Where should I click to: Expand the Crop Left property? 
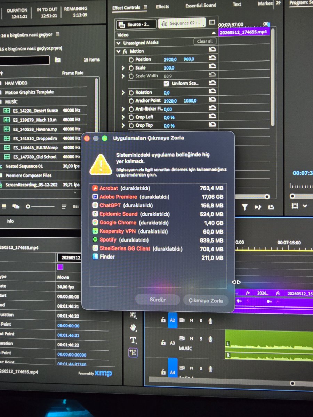(123, 117)
